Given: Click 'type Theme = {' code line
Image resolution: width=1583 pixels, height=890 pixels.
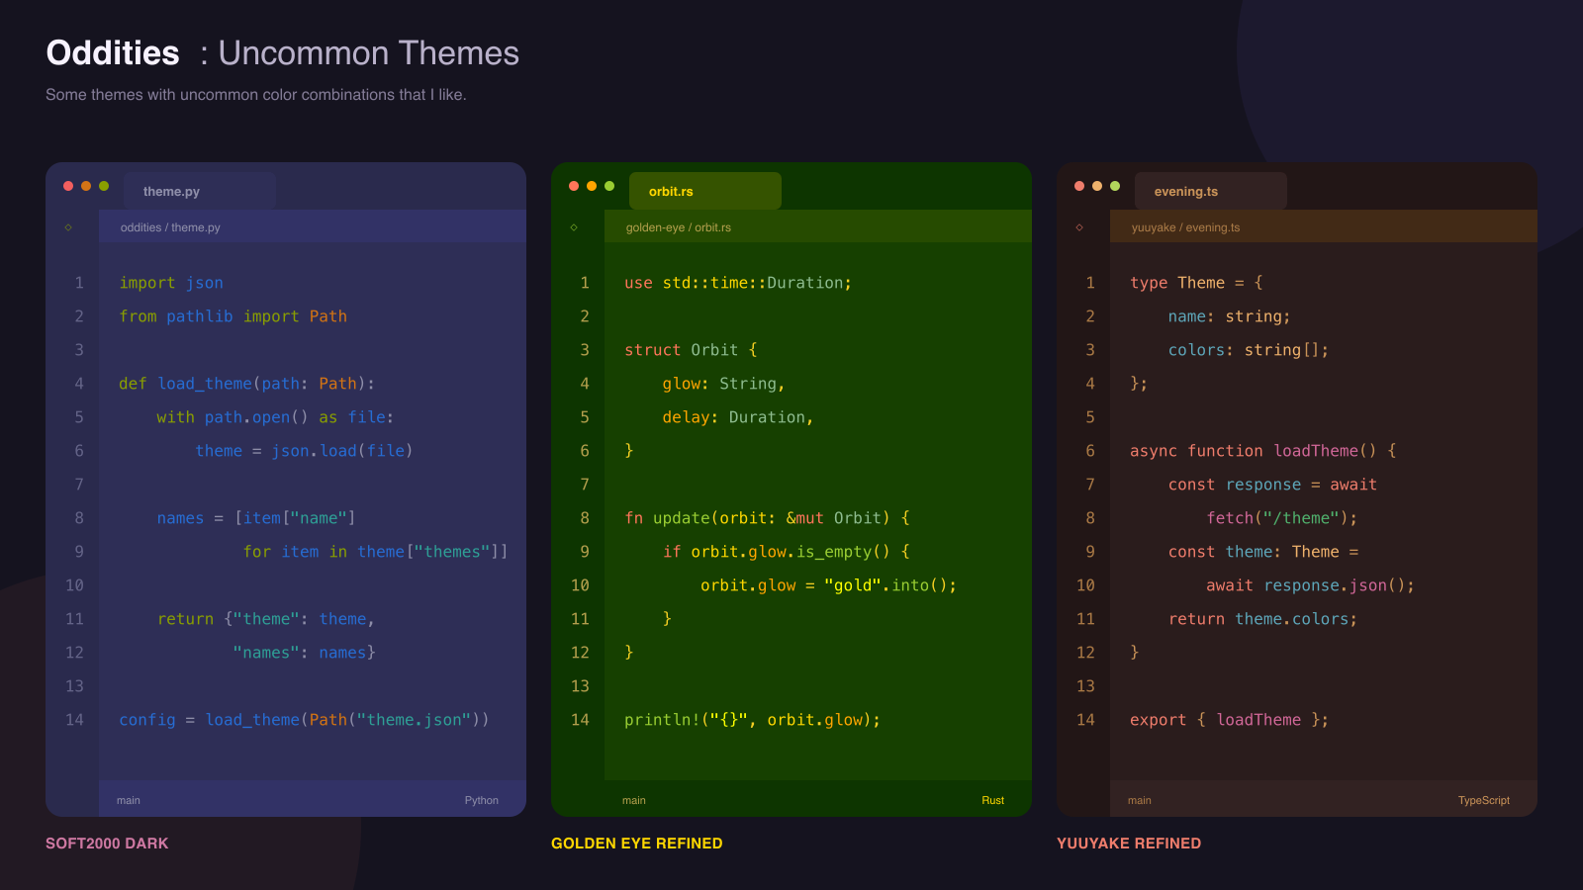Looking at the screenshot, I should tap(1197, 283).
